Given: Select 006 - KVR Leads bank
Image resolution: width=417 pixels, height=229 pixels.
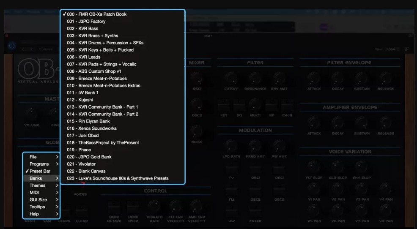Looking at the screenshot, I should tap(123, 57).
